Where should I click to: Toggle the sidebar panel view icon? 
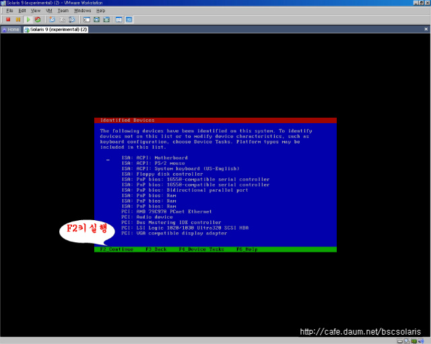pos(87,20)
